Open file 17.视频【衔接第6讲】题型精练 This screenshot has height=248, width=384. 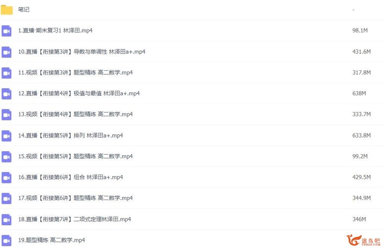(x=75, y=198)
